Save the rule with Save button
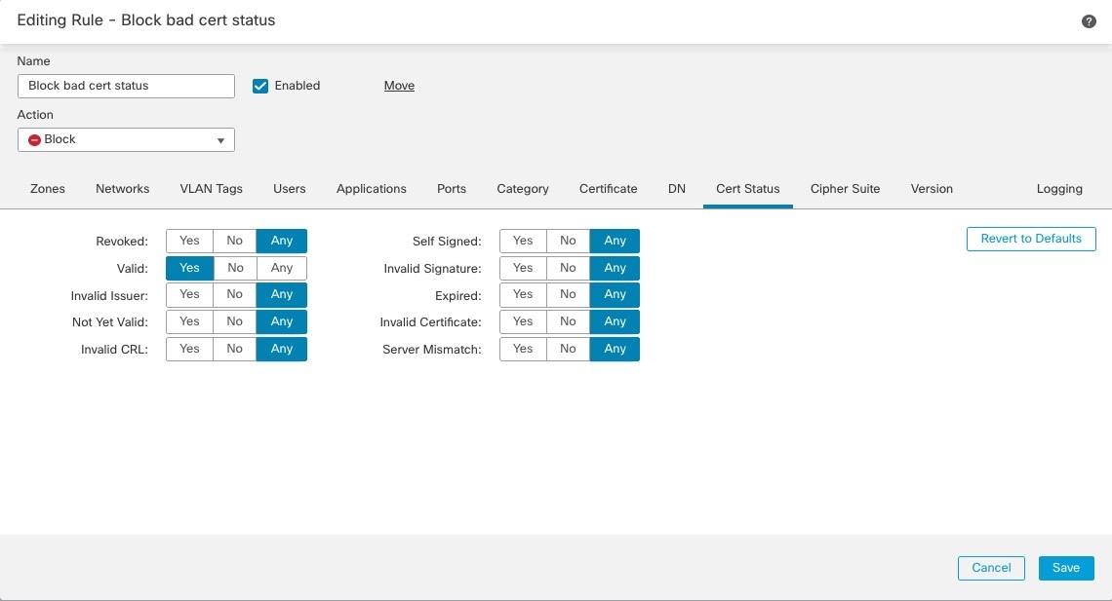1112x601 pixels. (x=1066, y=568)
